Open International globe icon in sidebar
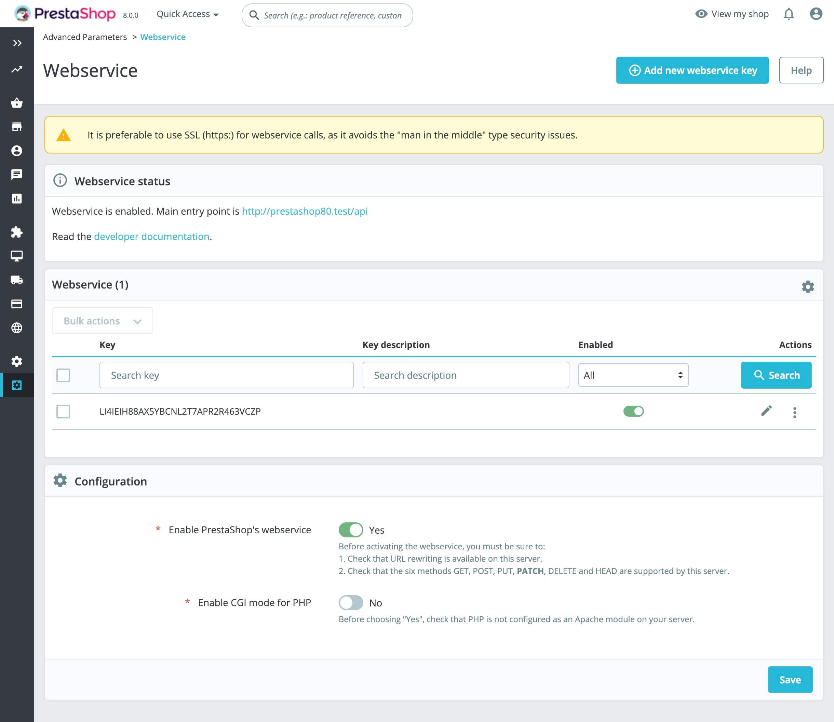834x722 pixels. [17, 328]
